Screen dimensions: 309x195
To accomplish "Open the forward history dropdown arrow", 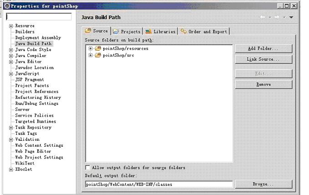I will click(x=284, y=17).
